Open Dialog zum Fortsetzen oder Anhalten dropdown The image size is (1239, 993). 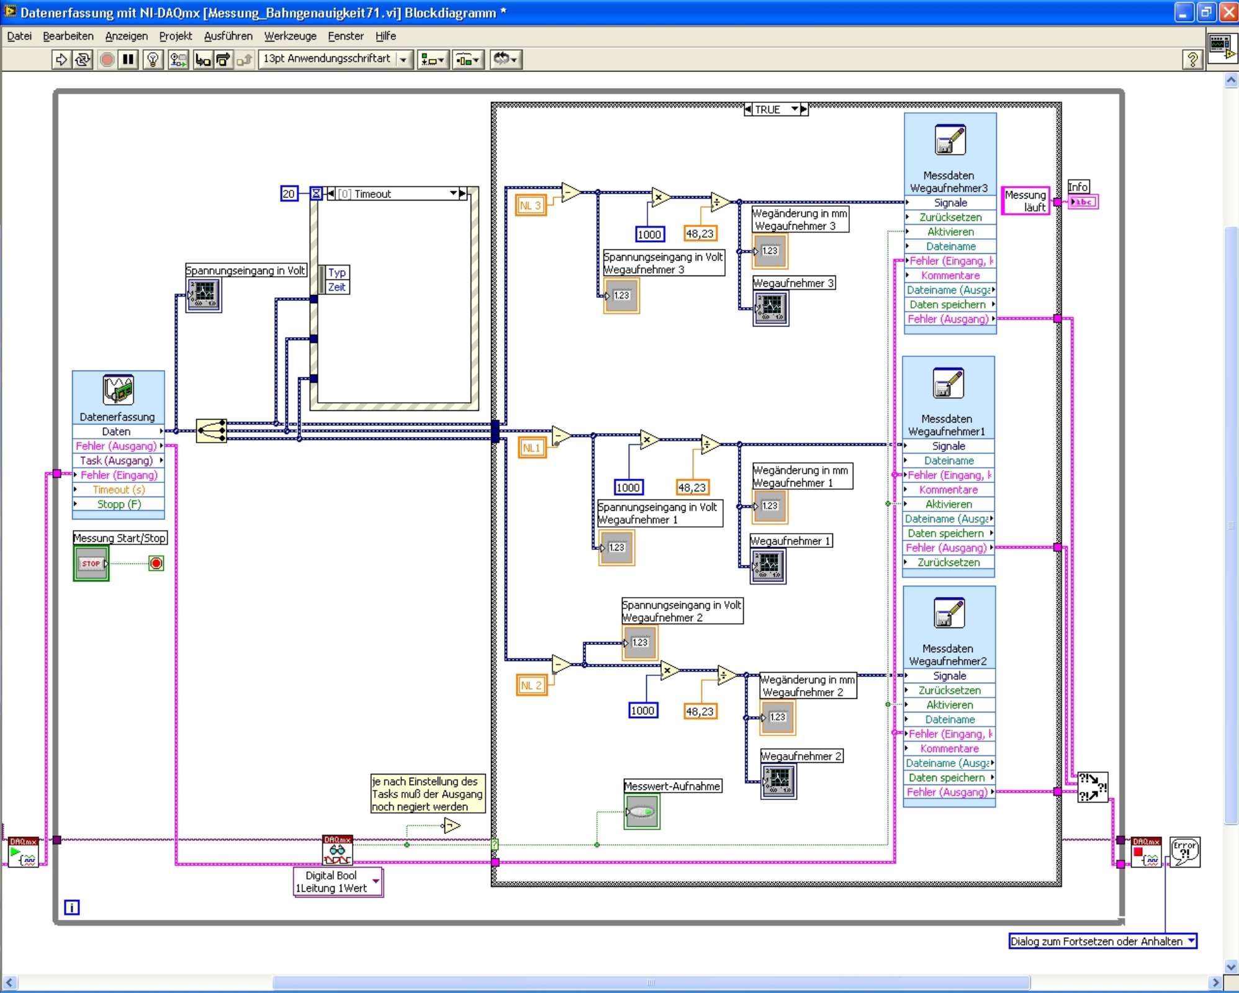point(1191,941)
